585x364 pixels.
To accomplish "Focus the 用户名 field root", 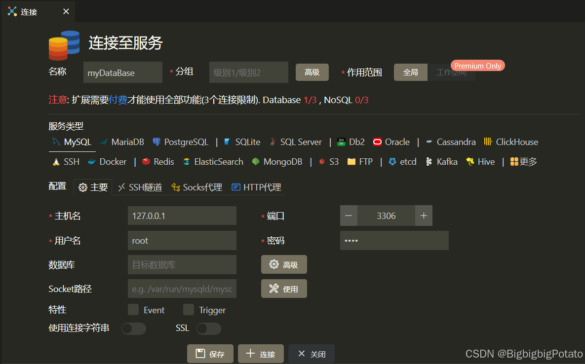I will point(182,240).
